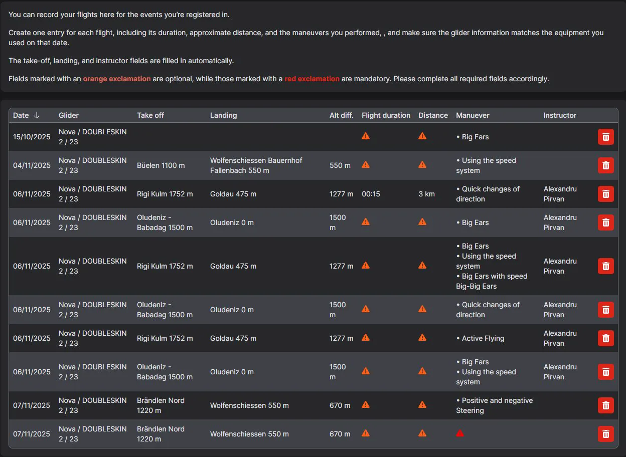Click Big Ears with speed Big-Big Ears text
This screenshot has height=457, width=626.
coord(492,281)
